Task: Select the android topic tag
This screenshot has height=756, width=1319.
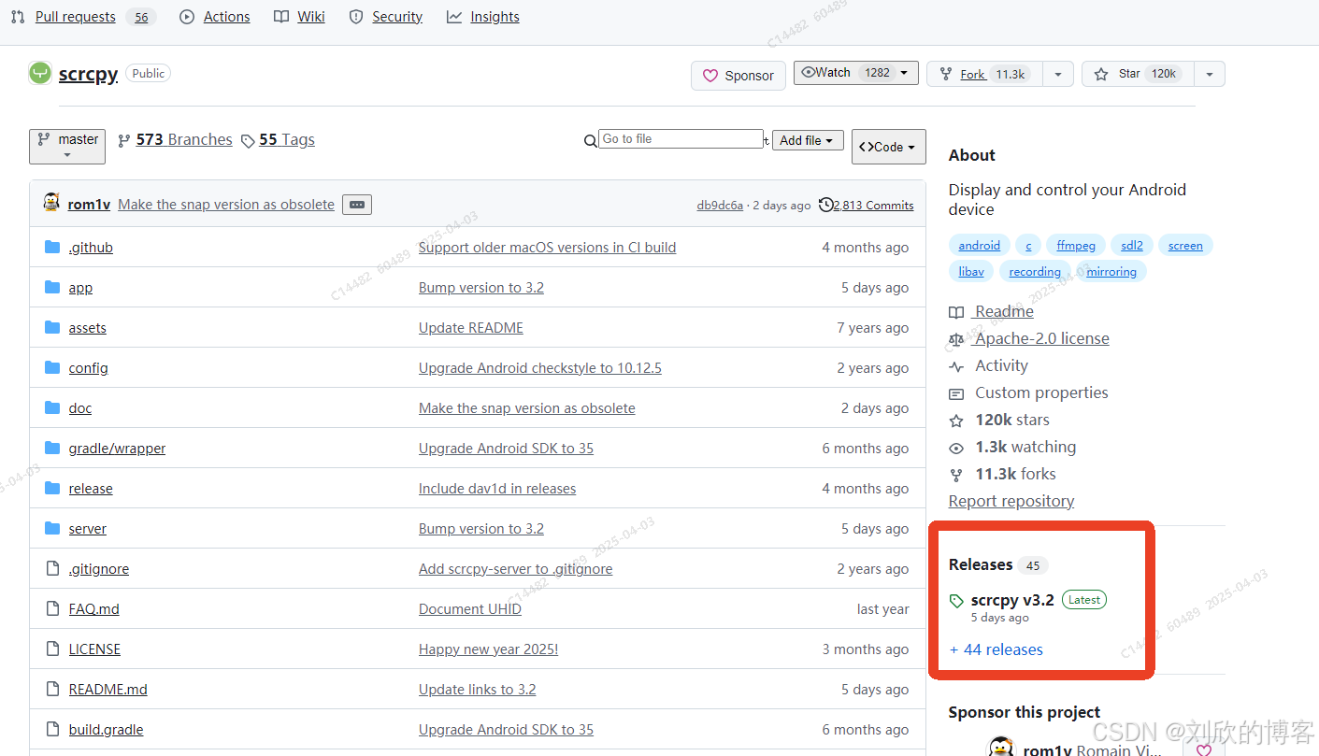Action: click(x=979, y=245)
